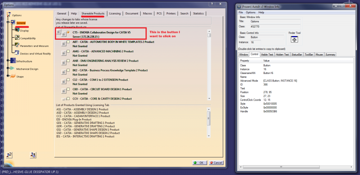Viewport: 360px width, 175px height.
Task: Enable the CBD Circuit Board Design checkbox
Action: [x=68, y=89]
